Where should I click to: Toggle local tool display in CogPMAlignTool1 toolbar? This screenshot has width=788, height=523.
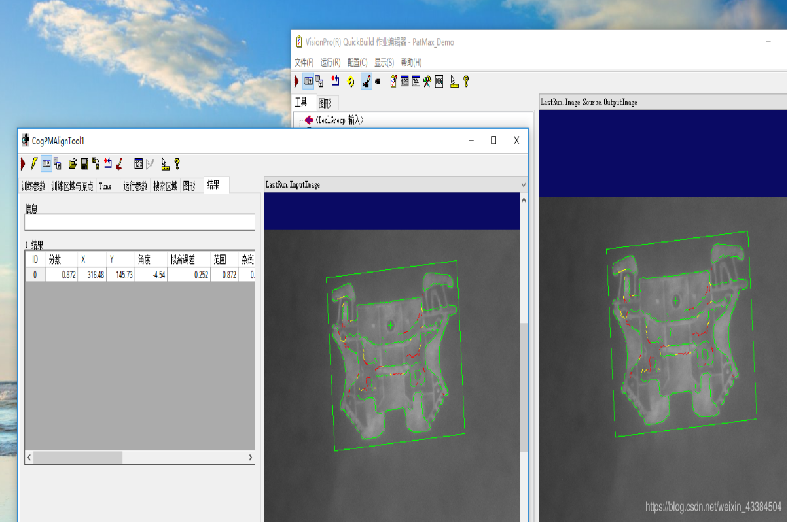46,163
